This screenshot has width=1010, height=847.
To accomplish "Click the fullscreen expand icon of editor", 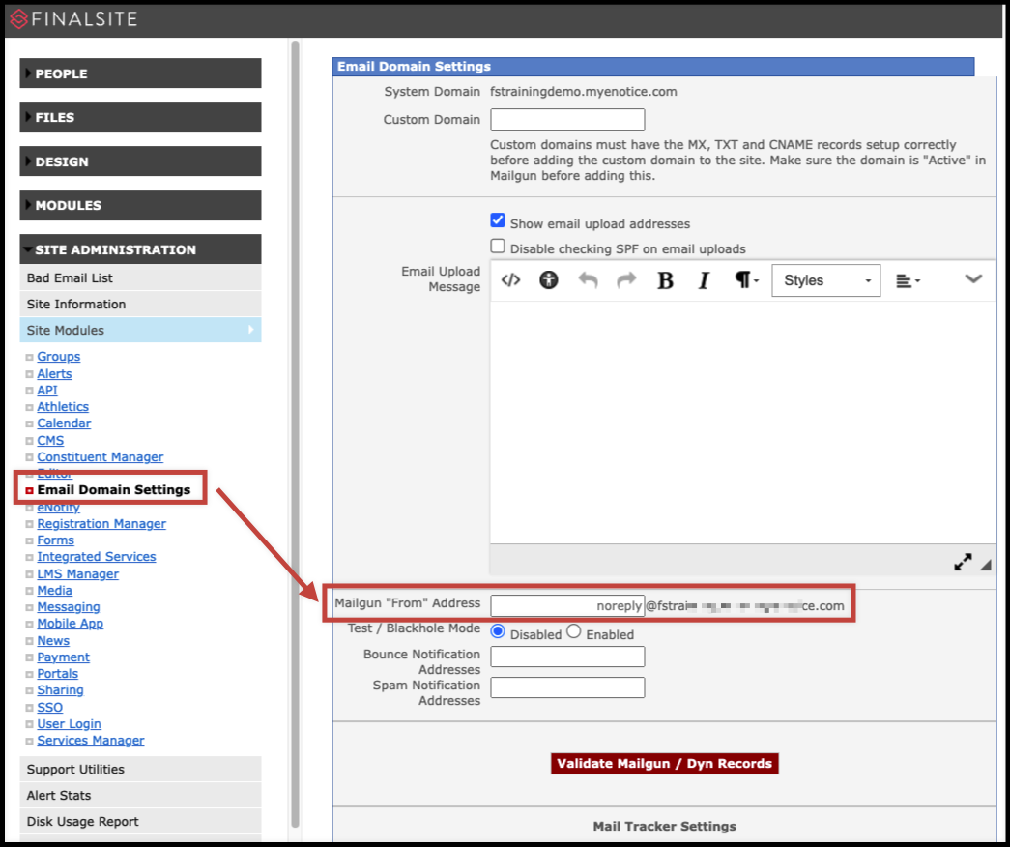I will 963,562.
